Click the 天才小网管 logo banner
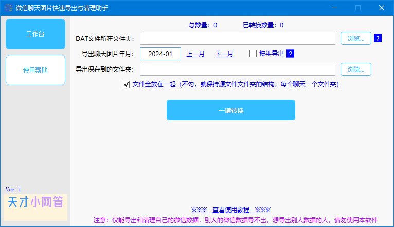This screenshot has height=227, width=394. tap(35, 207)
